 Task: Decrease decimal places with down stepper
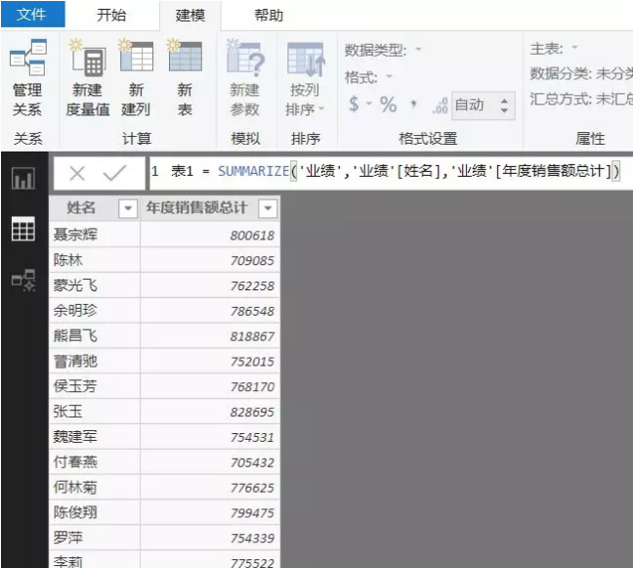pyautogui.click(x=504, y=110)
